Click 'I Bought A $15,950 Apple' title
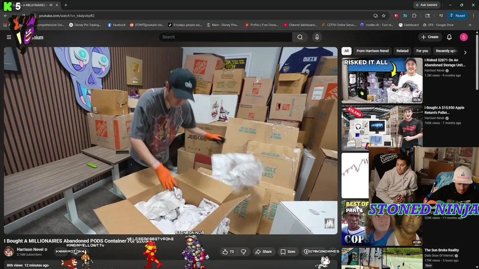 pyautogui.click(x=444, y=110)
